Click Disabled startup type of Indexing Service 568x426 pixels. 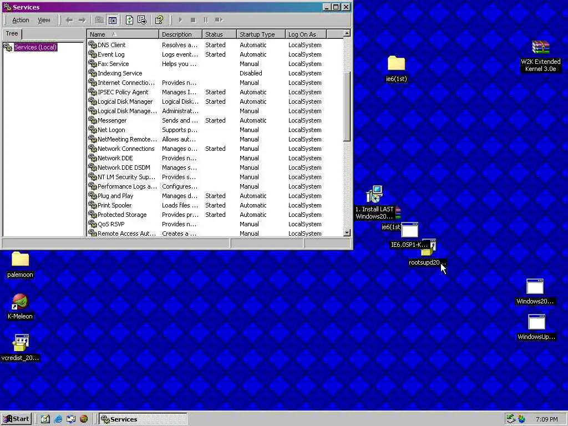[251, 73]
